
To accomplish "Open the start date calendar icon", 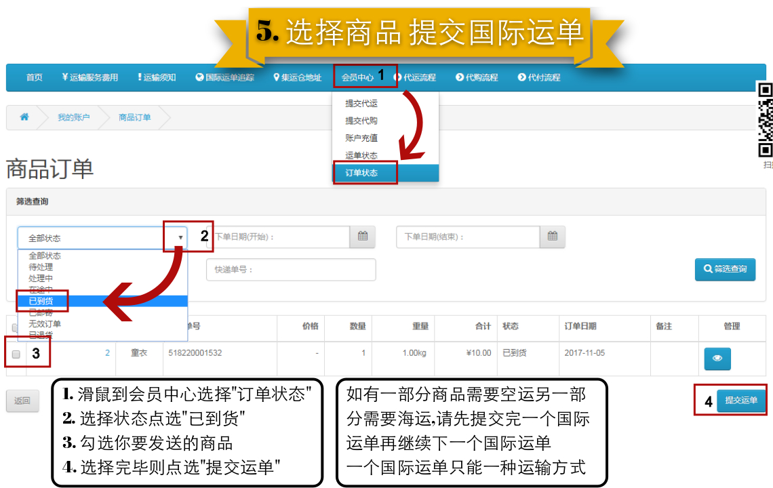I will pyautogui.click(x=363, y=237).
